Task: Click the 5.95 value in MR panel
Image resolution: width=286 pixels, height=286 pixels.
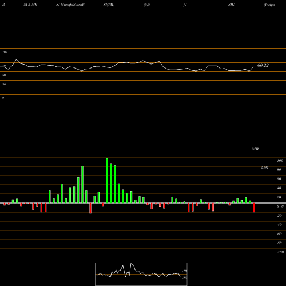Action: (265, 168)
